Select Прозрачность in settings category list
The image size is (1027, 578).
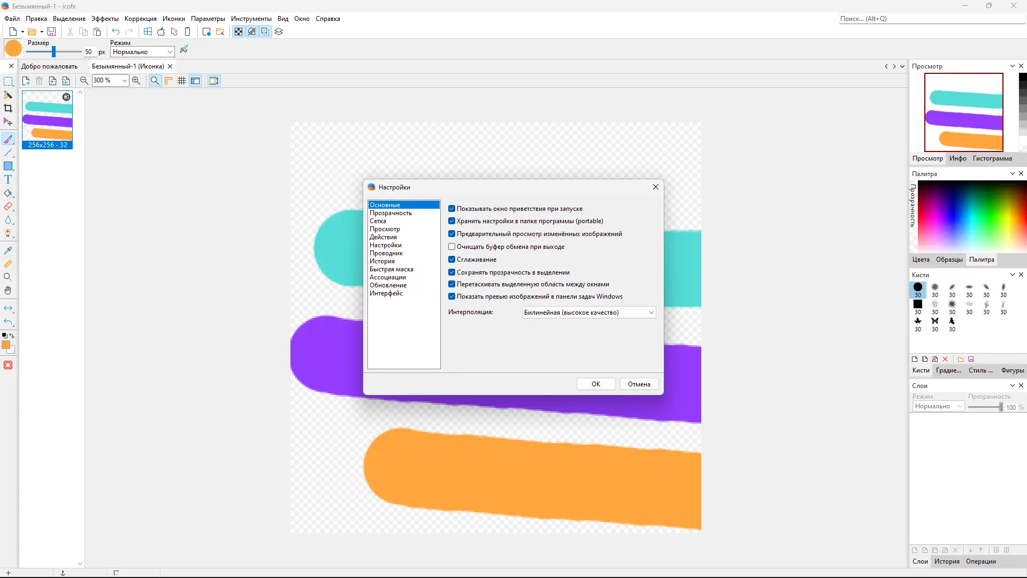pos(390,213)
